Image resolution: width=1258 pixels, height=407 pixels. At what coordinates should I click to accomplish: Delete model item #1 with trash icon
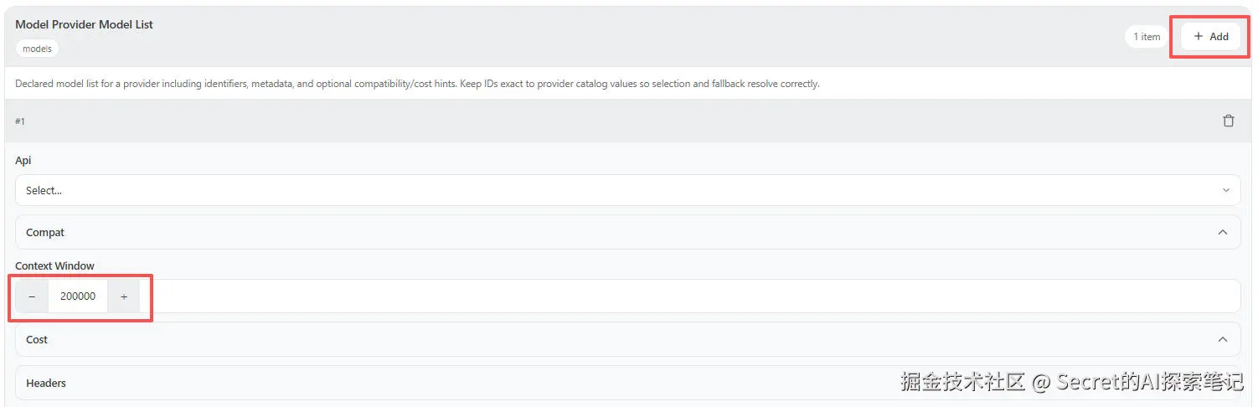point(1228,121)
